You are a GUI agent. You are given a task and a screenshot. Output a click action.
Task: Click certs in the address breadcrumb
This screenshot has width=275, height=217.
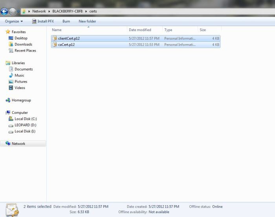click(x=93, y=11)
